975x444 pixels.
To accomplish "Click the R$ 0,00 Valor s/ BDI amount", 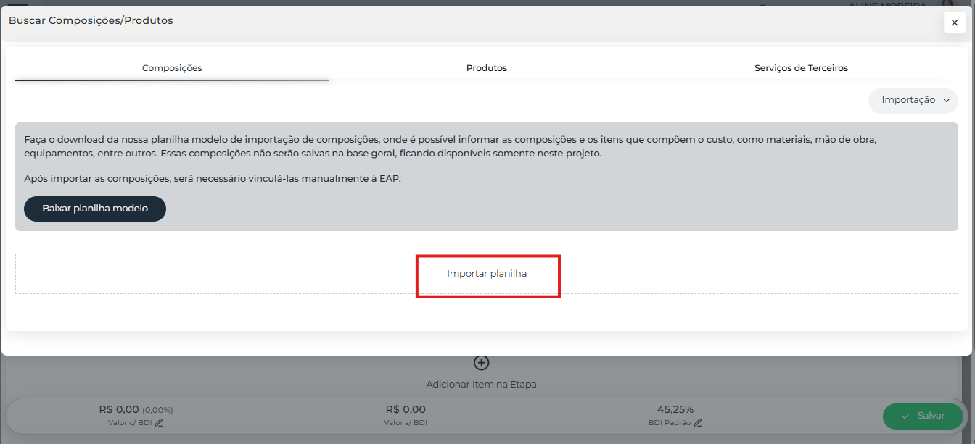I will (406, 409).
